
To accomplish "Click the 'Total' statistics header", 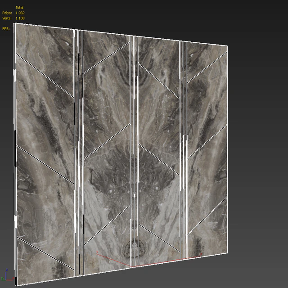I will coord(19,8).
